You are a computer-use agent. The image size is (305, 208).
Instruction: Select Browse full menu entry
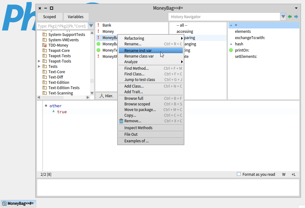pos(151,98)
